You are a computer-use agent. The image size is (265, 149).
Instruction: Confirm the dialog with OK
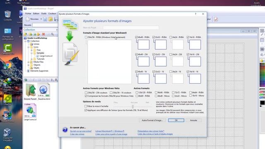pyautogui.click(x=176, y=120)
